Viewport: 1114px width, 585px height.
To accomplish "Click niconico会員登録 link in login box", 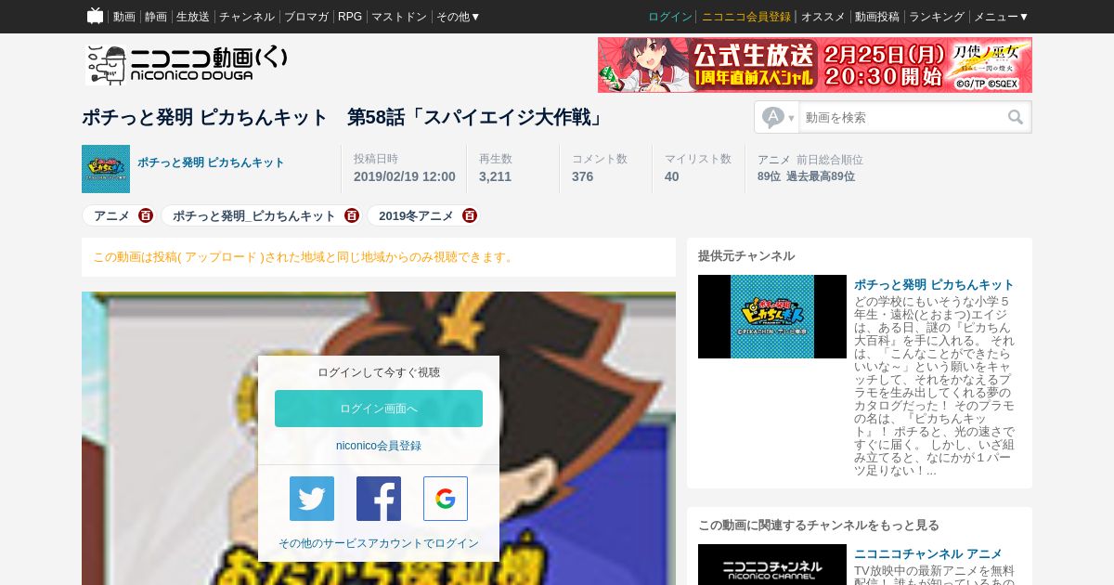I will pos(379,446).
